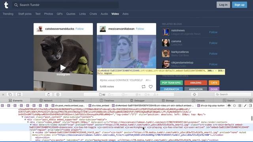Switch to the Elements tab
The width and height of the screenshot is (253, 142).
(15, 101)
